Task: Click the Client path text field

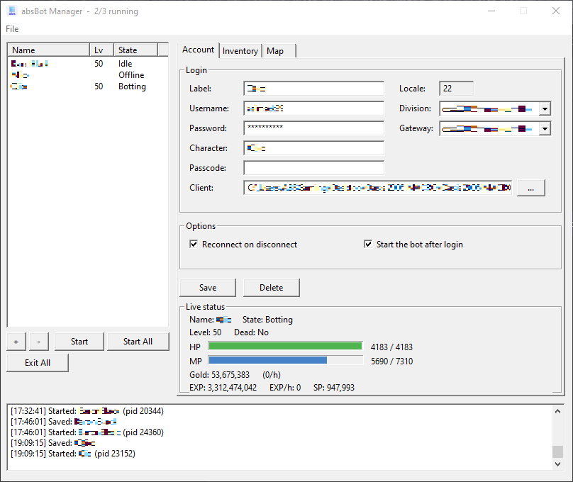Action: pos(377,188)
